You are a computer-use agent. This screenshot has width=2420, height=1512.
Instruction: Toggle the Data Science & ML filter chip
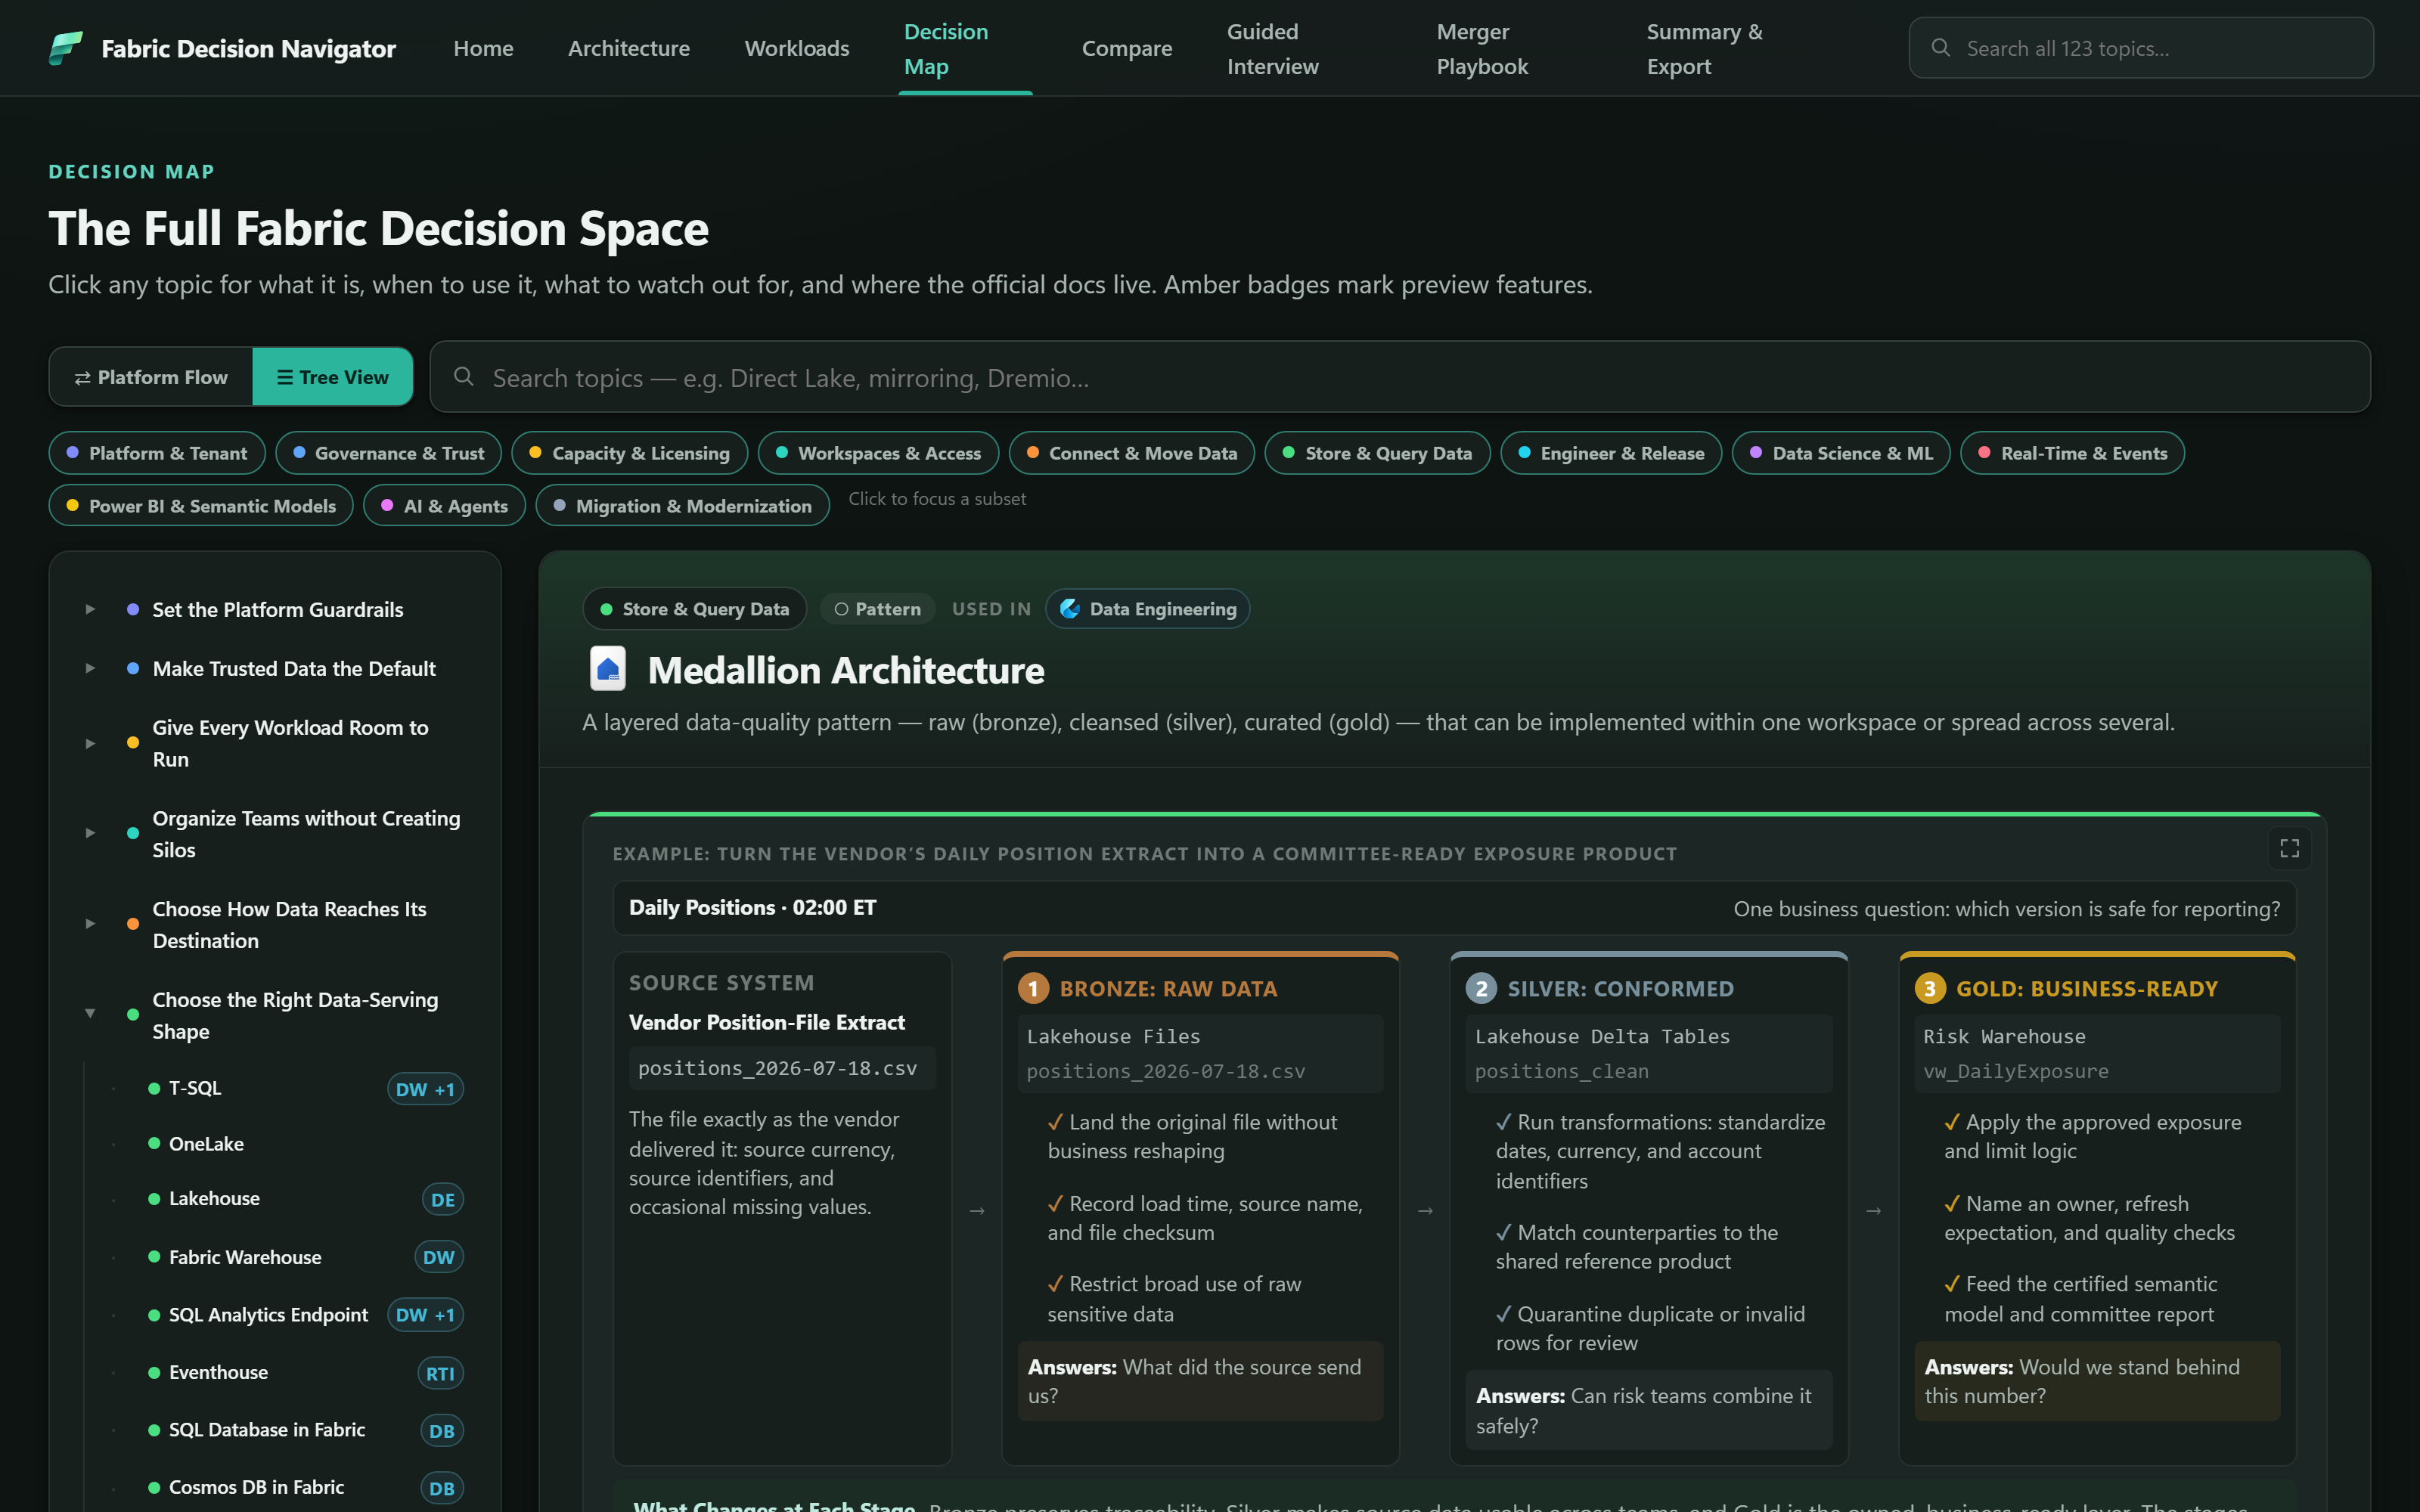[1841, 453]
